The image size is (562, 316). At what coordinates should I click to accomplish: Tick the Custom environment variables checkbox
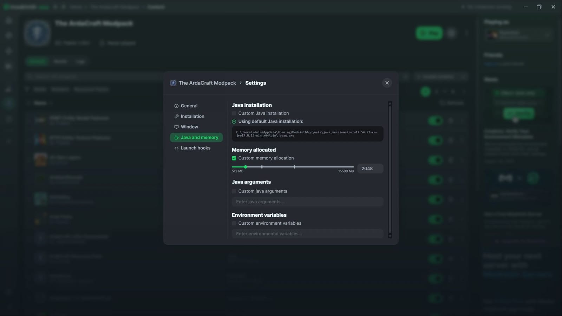pyautogui.click(x=234, y=223)
